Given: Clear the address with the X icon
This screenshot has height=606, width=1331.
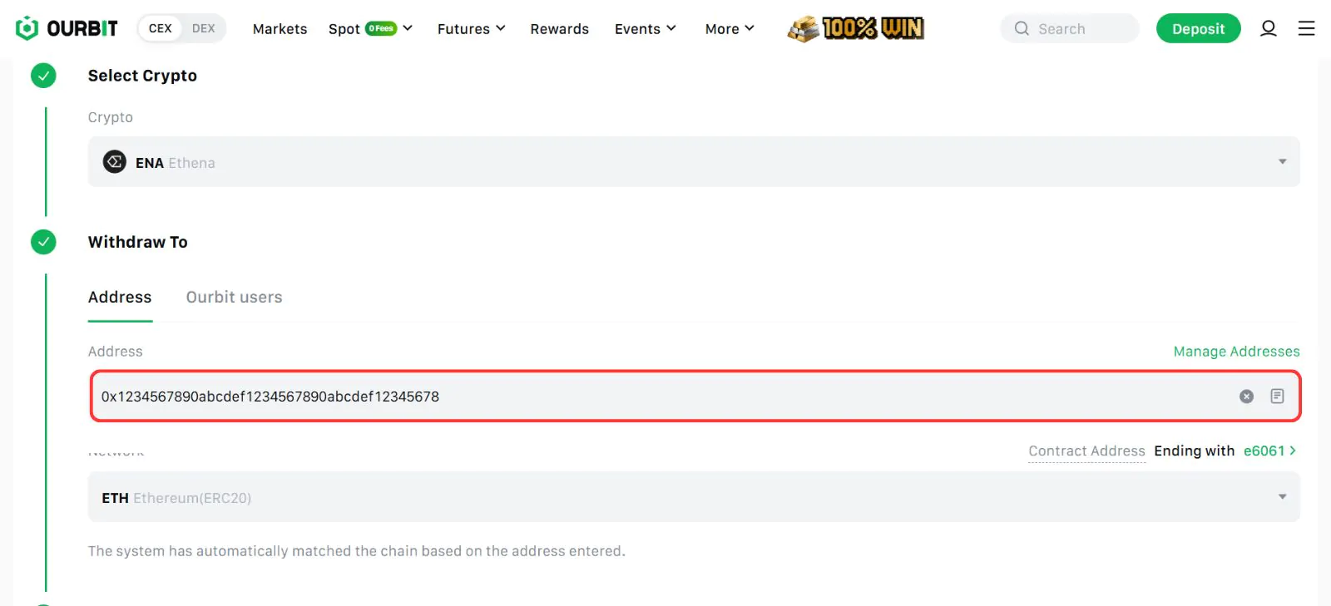Looking at the screenshot, I should (1246, 397).
